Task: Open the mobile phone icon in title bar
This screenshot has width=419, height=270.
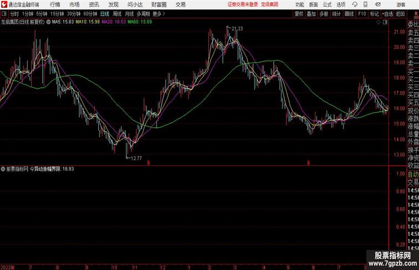Action: [x=365, y=4]
